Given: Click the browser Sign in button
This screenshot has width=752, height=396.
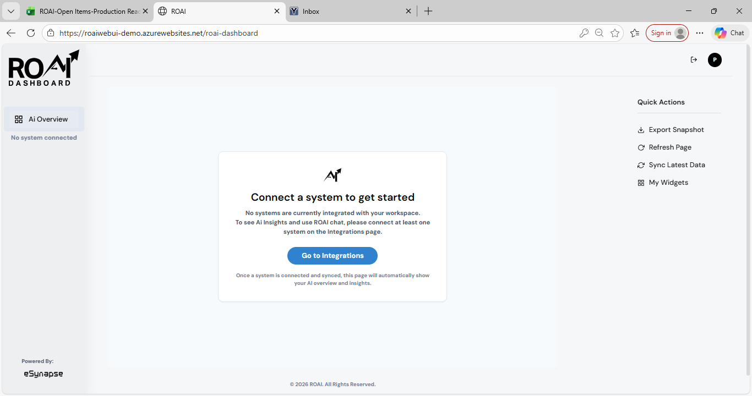Looking at the screenshot, I should [667, 33].
